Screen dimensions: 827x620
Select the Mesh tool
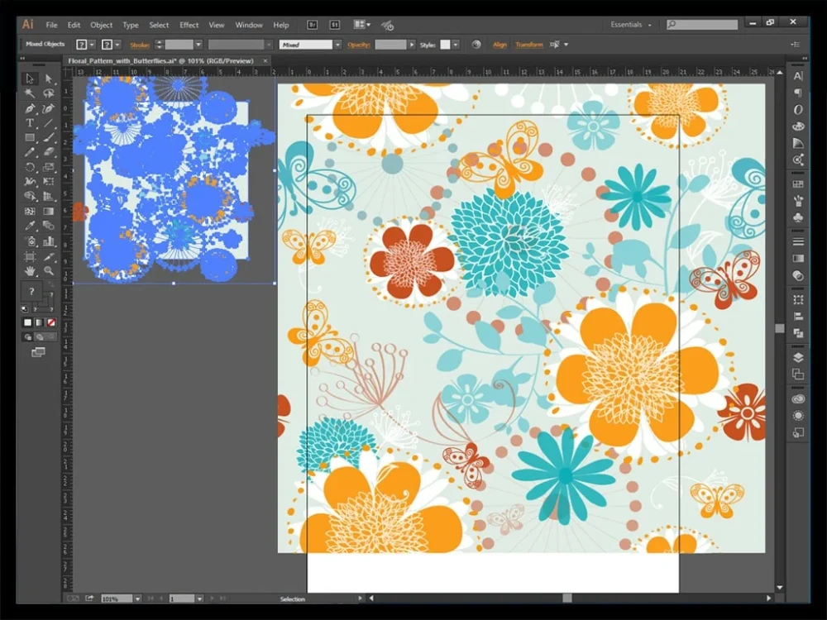pos(30,212)
